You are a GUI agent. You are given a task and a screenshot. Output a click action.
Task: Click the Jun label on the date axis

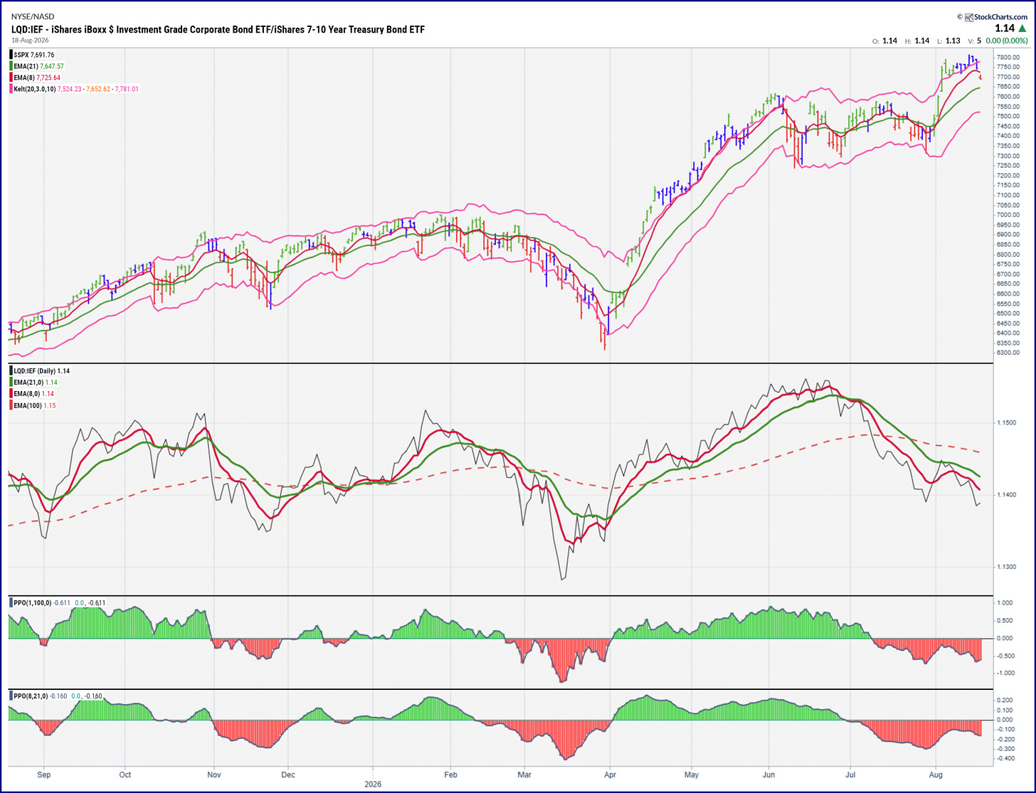pyautogui.click(x=768, y=774)
